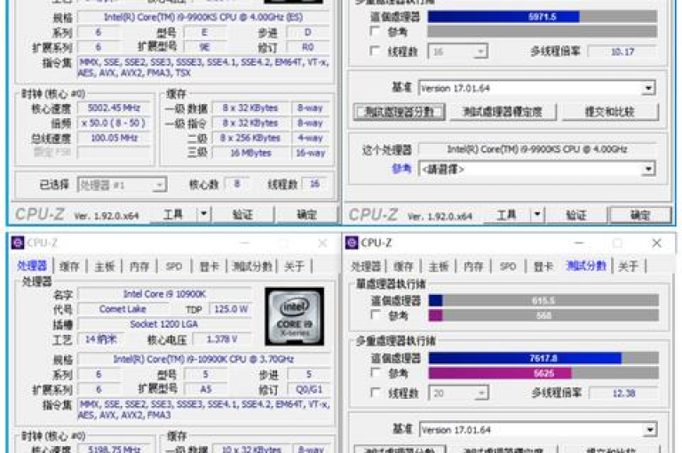The height and width of the screenshot is (453, 682).
Task: Open the 基准 Version 17.01.64 dropdown above the 测试处理器分数 button
Action: [536, 88]
